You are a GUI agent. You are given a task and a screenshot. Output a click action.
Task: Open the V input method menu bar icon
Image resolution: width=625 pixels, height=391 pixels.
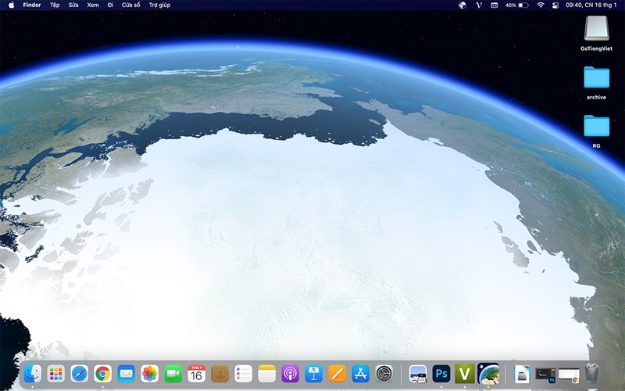pos(479,5)
